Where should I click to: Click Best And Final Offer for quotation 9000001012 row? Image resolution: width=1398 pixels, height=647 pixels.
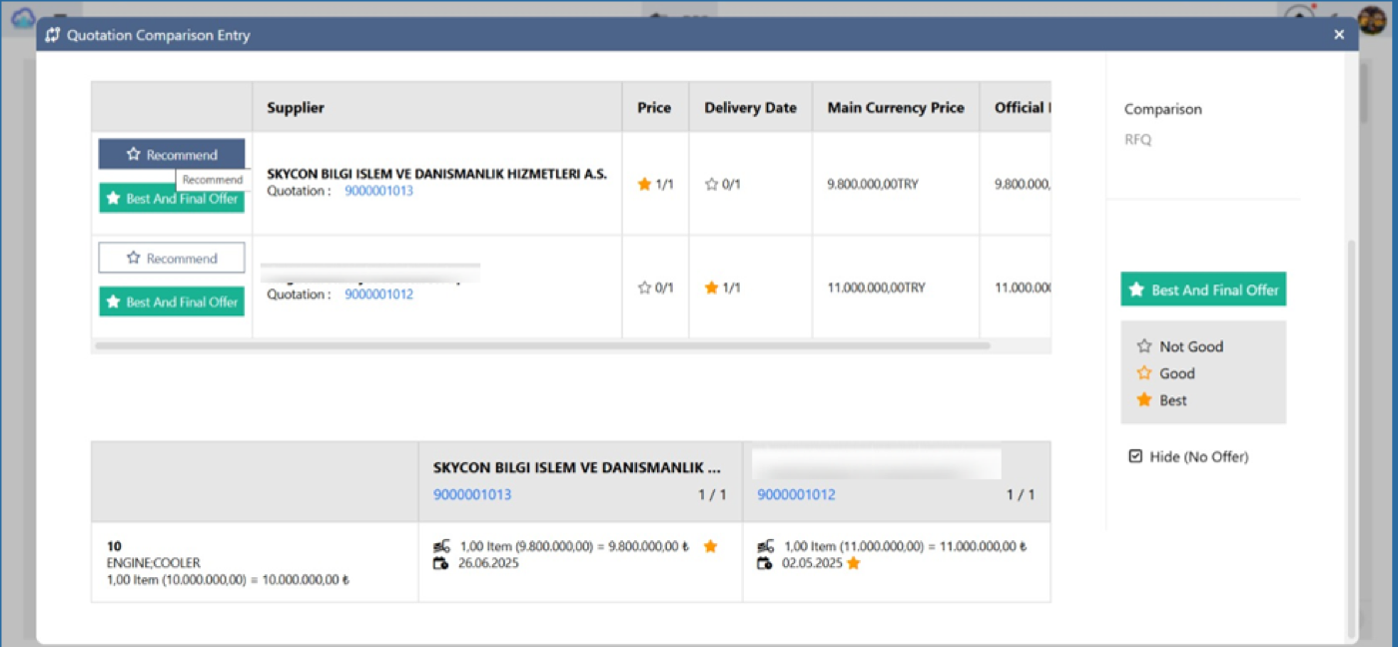pyautogui.click(x=171, y=302)
